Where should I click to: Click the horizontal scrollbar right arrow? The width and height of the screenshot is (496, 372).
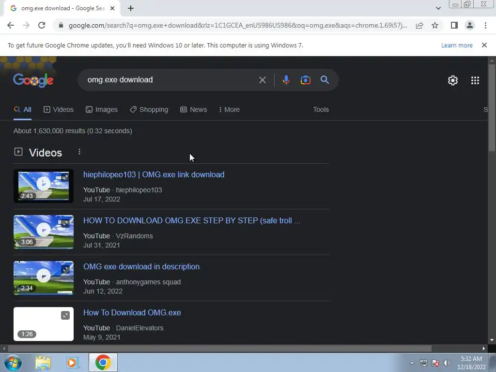pyautogui.click(x=484, y=349)
